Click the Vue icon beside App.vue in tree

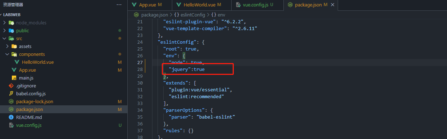(14, 70)
